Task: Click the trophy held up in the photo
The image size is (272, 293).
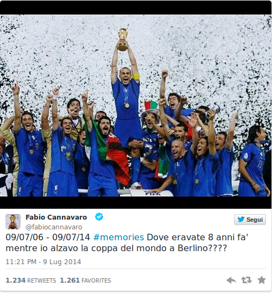Action: point(123,39)
